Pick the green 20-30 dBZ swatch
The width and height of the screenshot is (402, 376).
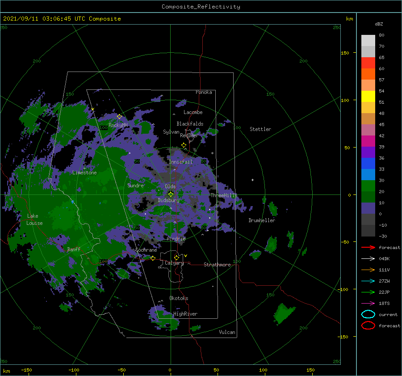pos(368,186)
